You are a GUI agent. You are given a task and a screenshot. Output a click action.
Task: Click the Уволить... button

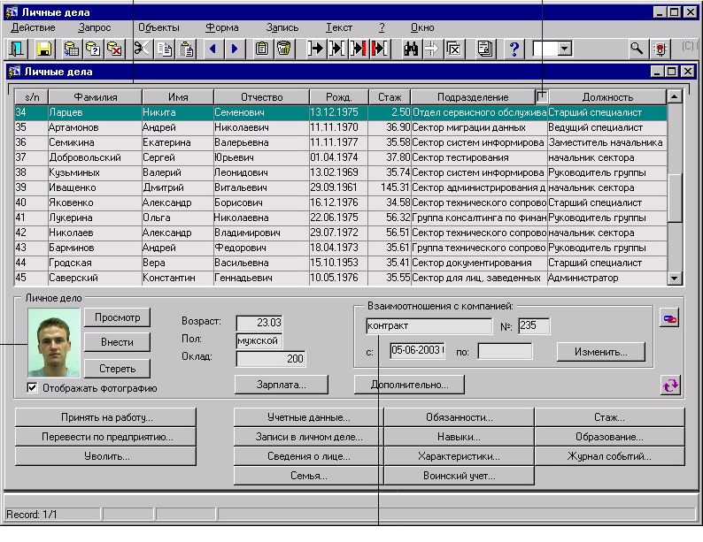coord(106,456)
